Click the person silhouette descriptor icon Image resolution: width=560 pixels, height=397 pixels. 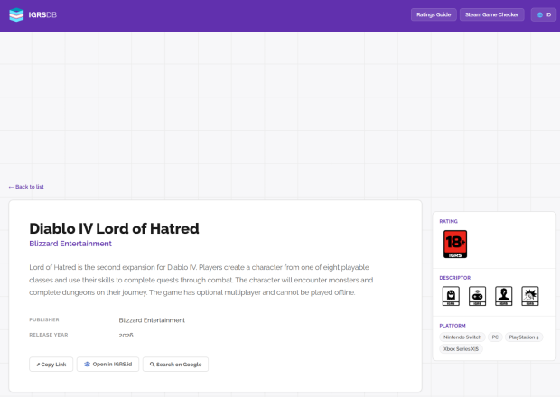[504, 296]
